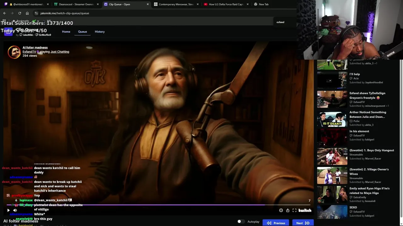Select Boys Only Hangout clip thumbnail

pos(332,156)
